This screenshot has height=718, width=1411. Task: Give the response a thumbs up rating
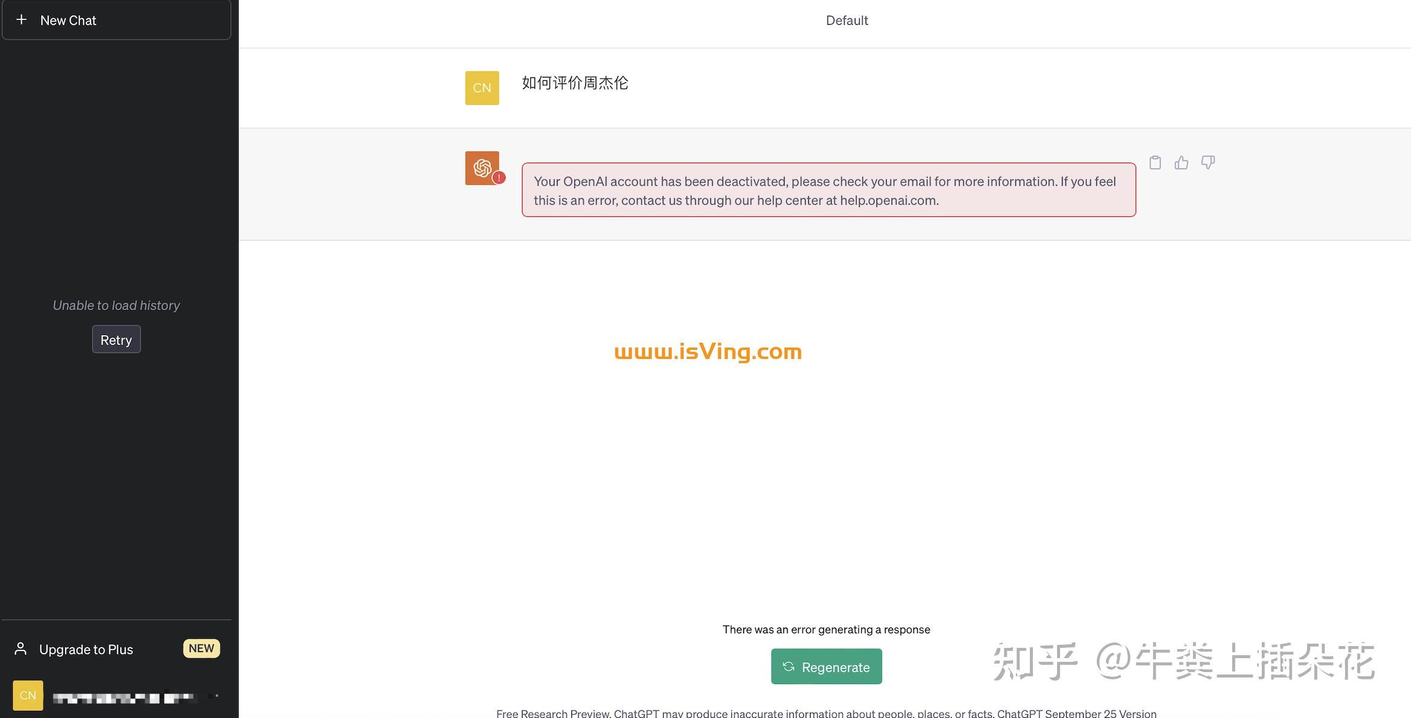pos(1181,162)
